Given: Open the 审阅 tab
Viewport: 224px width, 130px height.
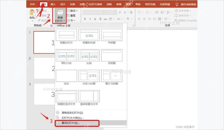Looking at the screenshot, I should (x=119, y=4).
